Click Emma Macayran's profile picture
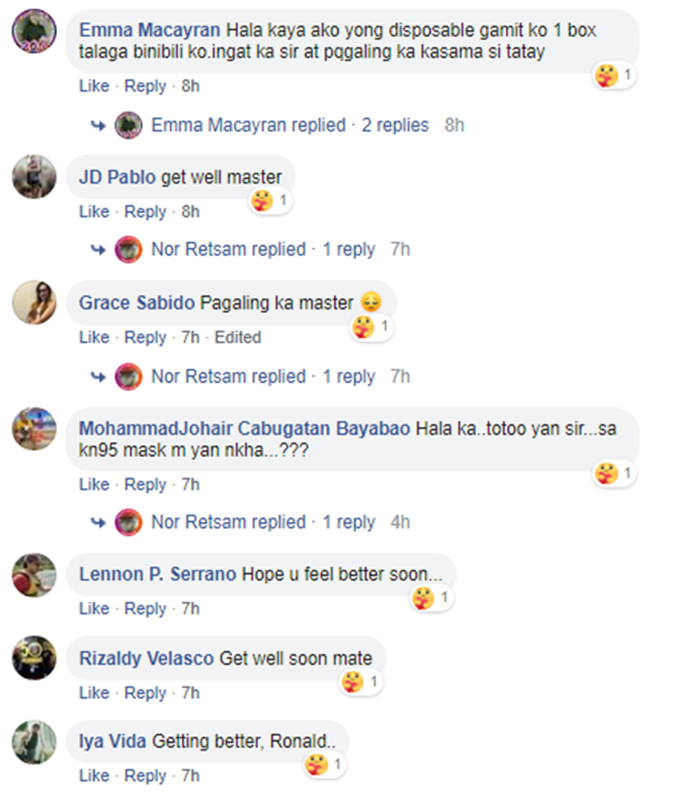The height and width of the screenshot is (797, 686). pyautogui.click(x=35, y=33)
